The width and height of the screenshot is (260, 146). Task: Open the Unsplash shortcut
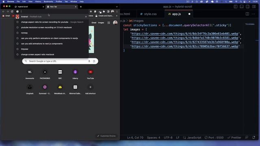[30, 89]
